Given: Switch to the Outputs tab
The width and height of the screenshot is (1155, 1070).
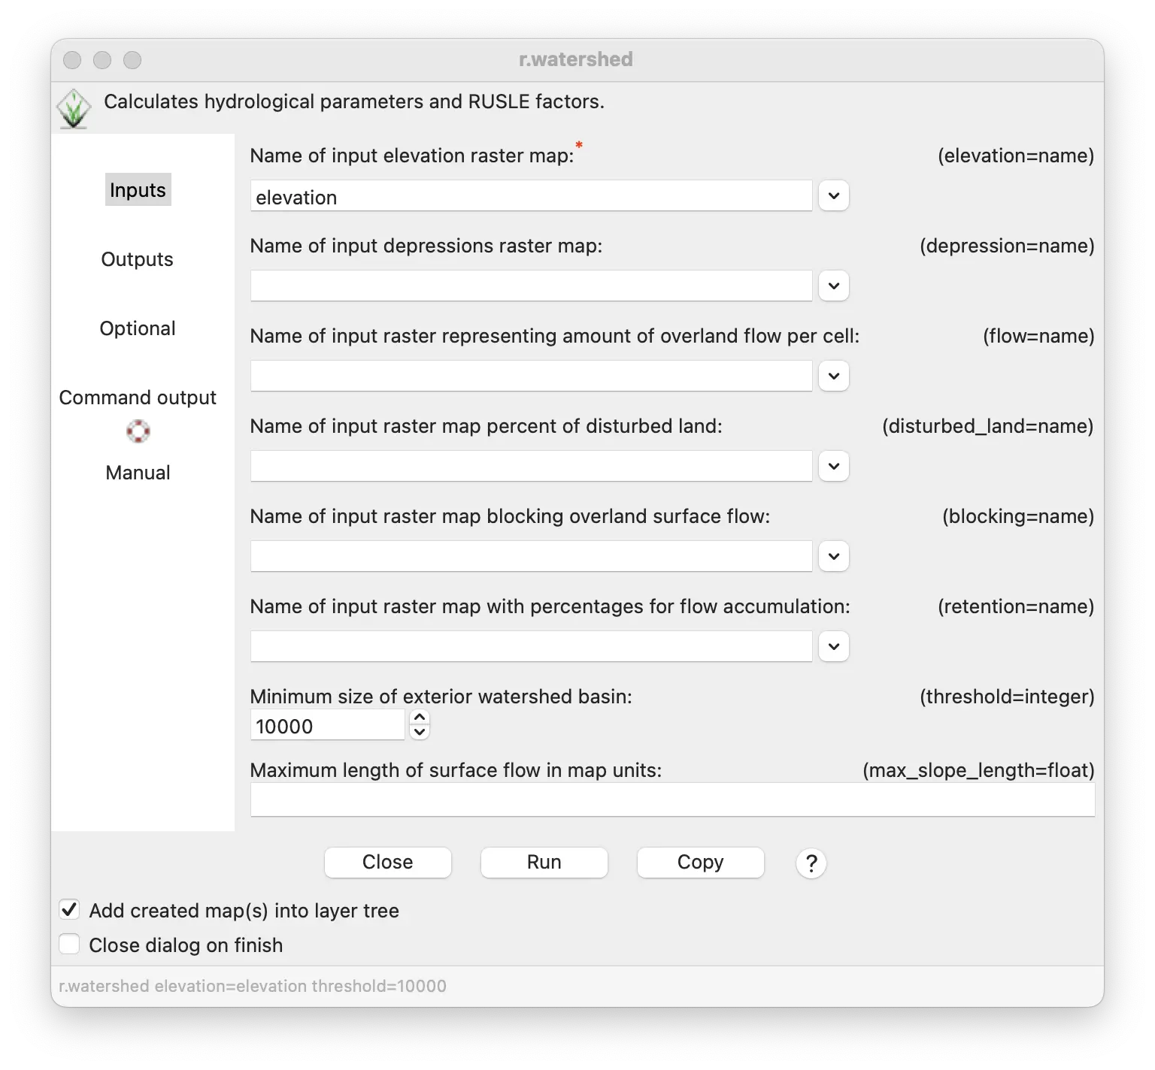Looking at the screenshot, I should [138, 259].
